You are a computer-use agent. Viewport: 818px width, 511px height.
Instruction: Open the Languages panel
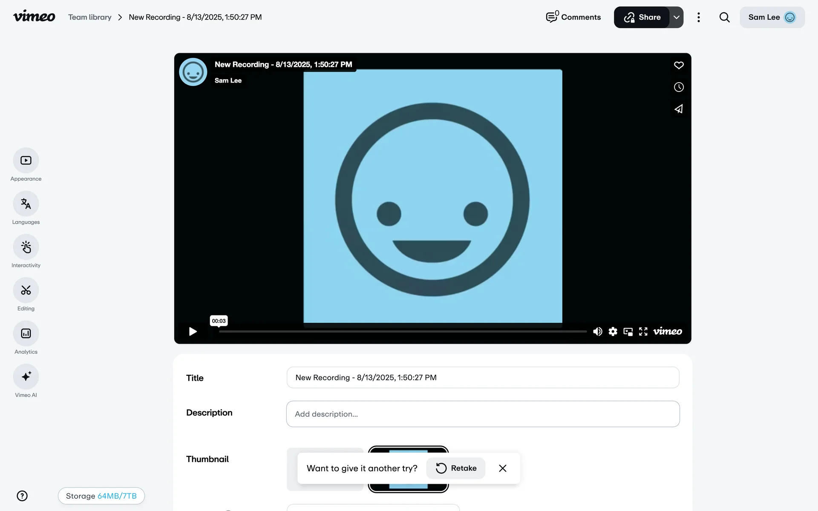pyautogui.click(x=26, y=204)
